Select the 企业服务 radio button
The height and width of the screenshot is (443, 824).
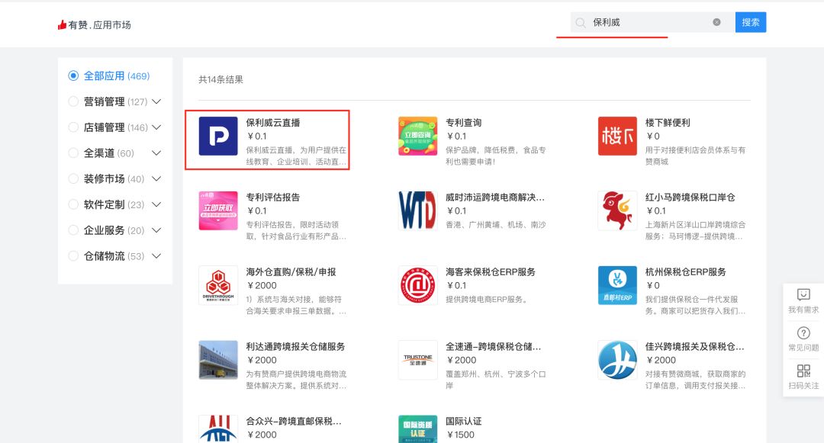73,230
